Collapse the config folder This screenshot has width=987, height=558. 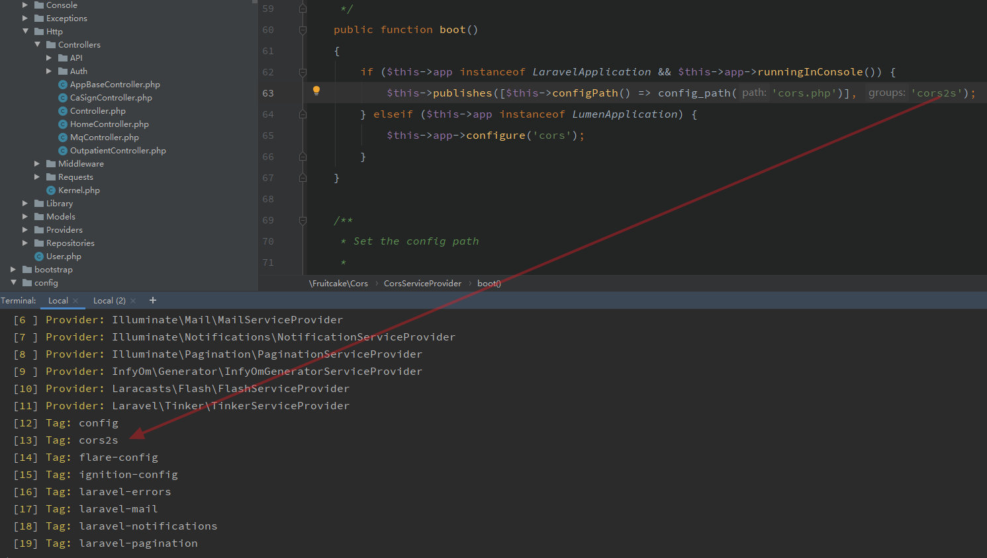(14, 282)
